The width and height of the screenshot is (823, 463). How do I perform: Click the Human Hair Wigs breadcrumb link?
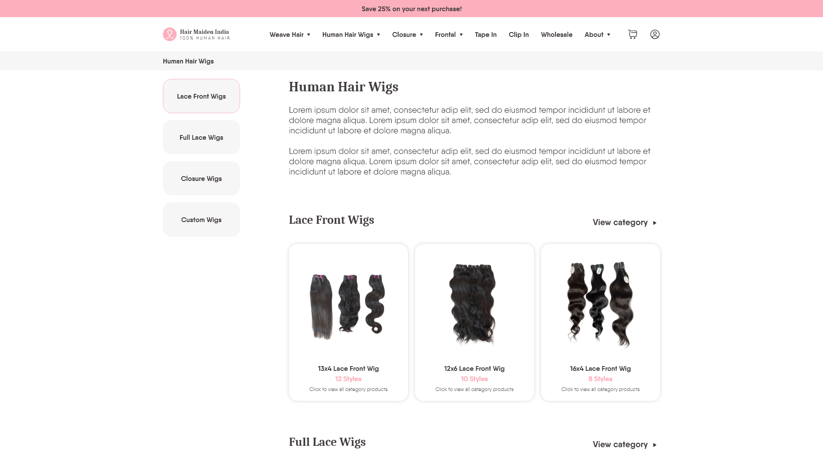(x=188, y=61)
